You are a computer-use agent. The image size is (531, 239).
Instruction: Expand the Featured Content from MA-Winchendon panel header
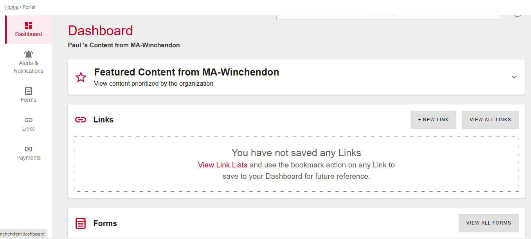pos(186,72)
